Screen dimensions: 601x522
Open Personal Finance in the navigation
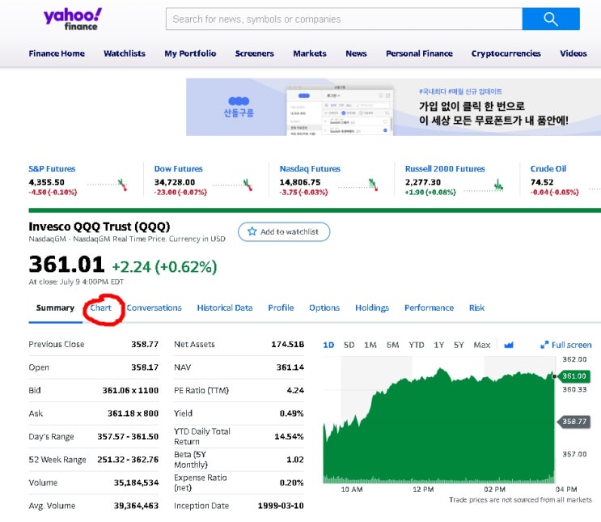[x=419, y=53]
